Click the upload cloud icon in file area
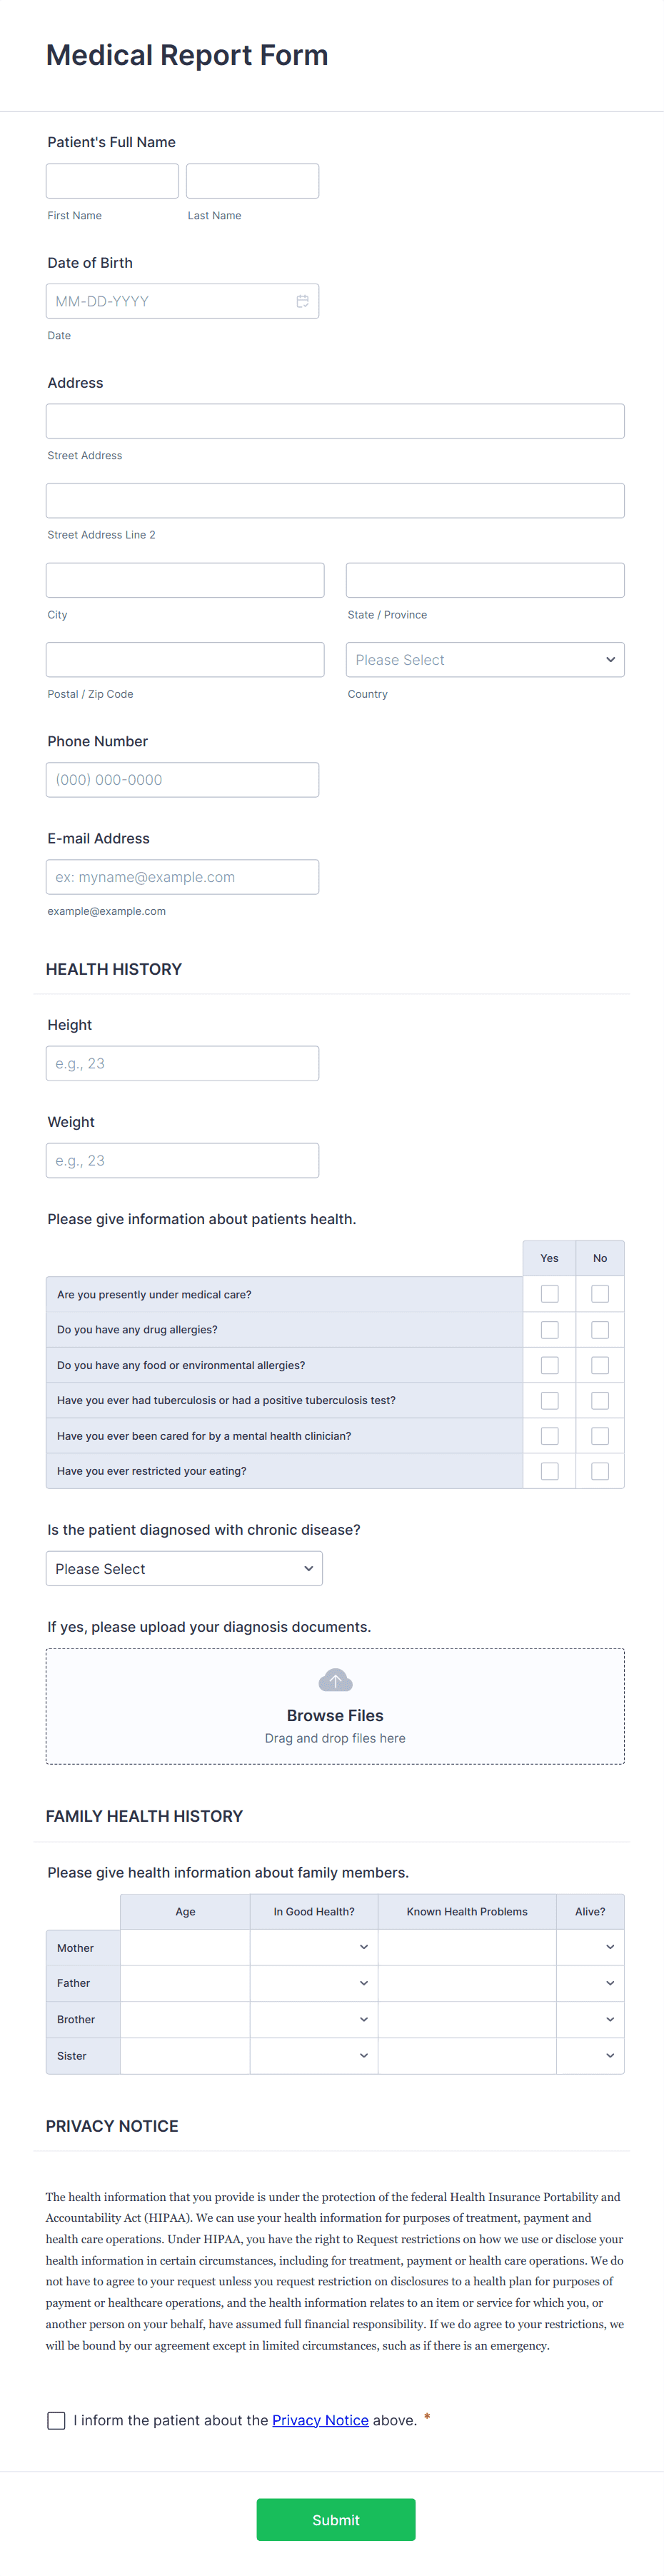The width and height of the screenshot is (664, 2576). pos(335,1679)
